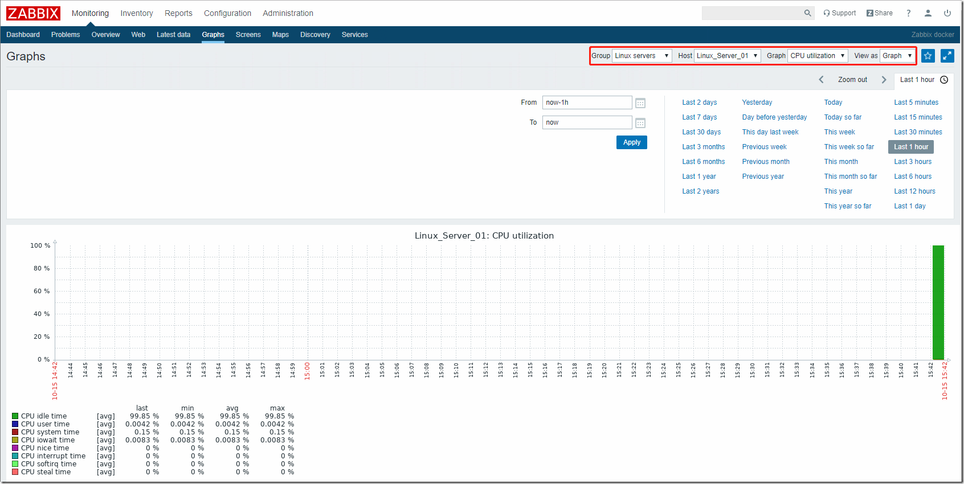This screenshot has height=484, width=964.
Task: Open the help question mark icon
Action: tap(909, 13)
